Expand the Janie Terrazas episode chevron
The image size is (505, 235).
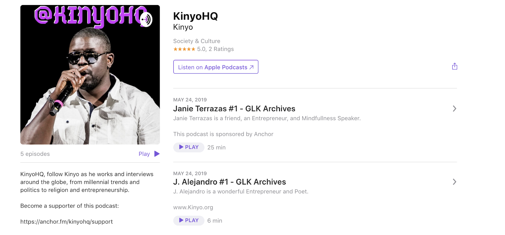454,109
